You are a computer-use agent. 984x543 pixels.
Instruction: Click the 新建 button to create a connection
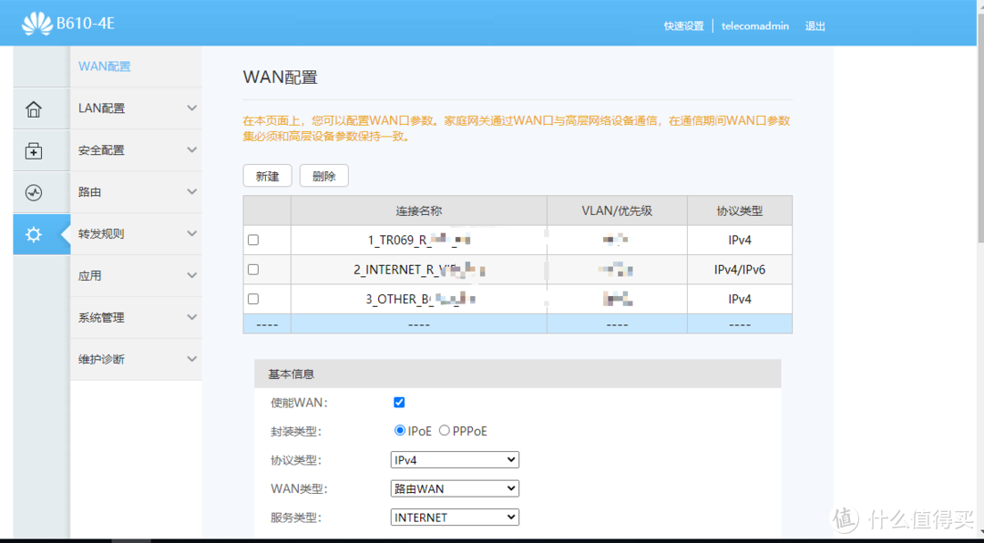pos(267,175)
